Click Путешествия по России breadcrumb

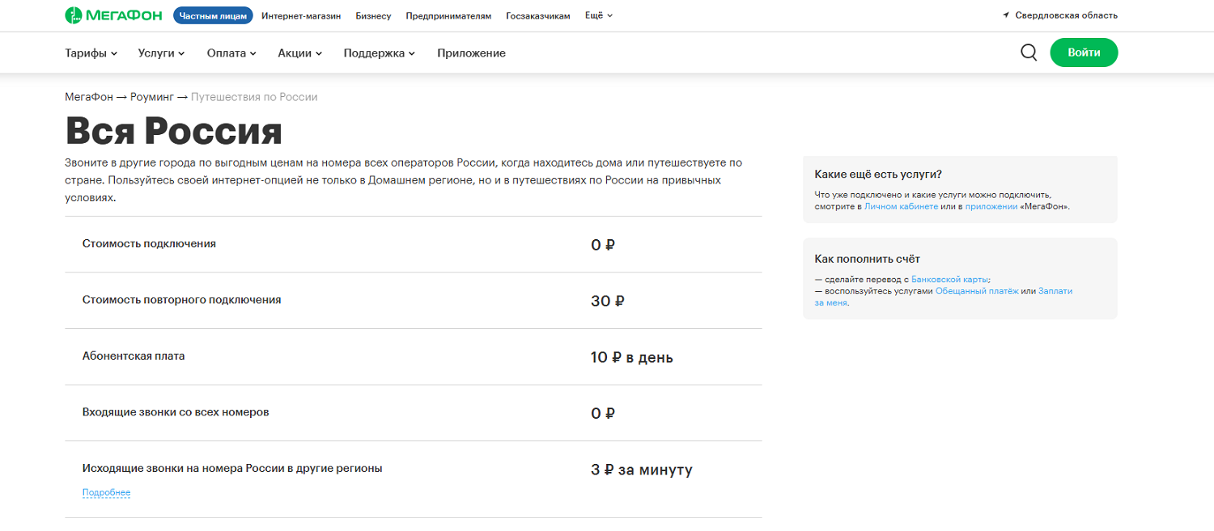click(x=254, y=97)
